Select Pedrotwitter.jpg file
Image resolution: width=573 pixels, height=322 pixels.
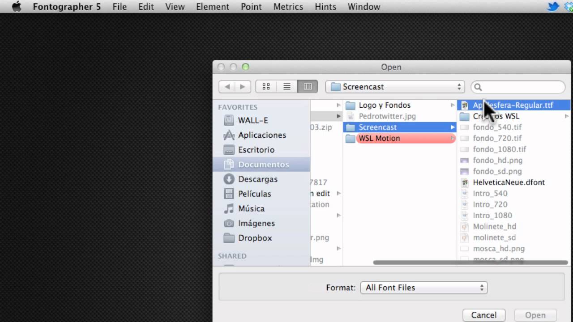(400, 116)
